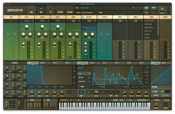Select the LFO ramp up draw tool
Screen dimensions: 175x114
coord(147,79)
